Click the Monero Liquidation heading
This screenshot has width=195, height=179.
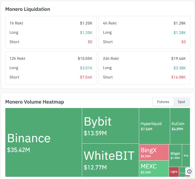28,9
